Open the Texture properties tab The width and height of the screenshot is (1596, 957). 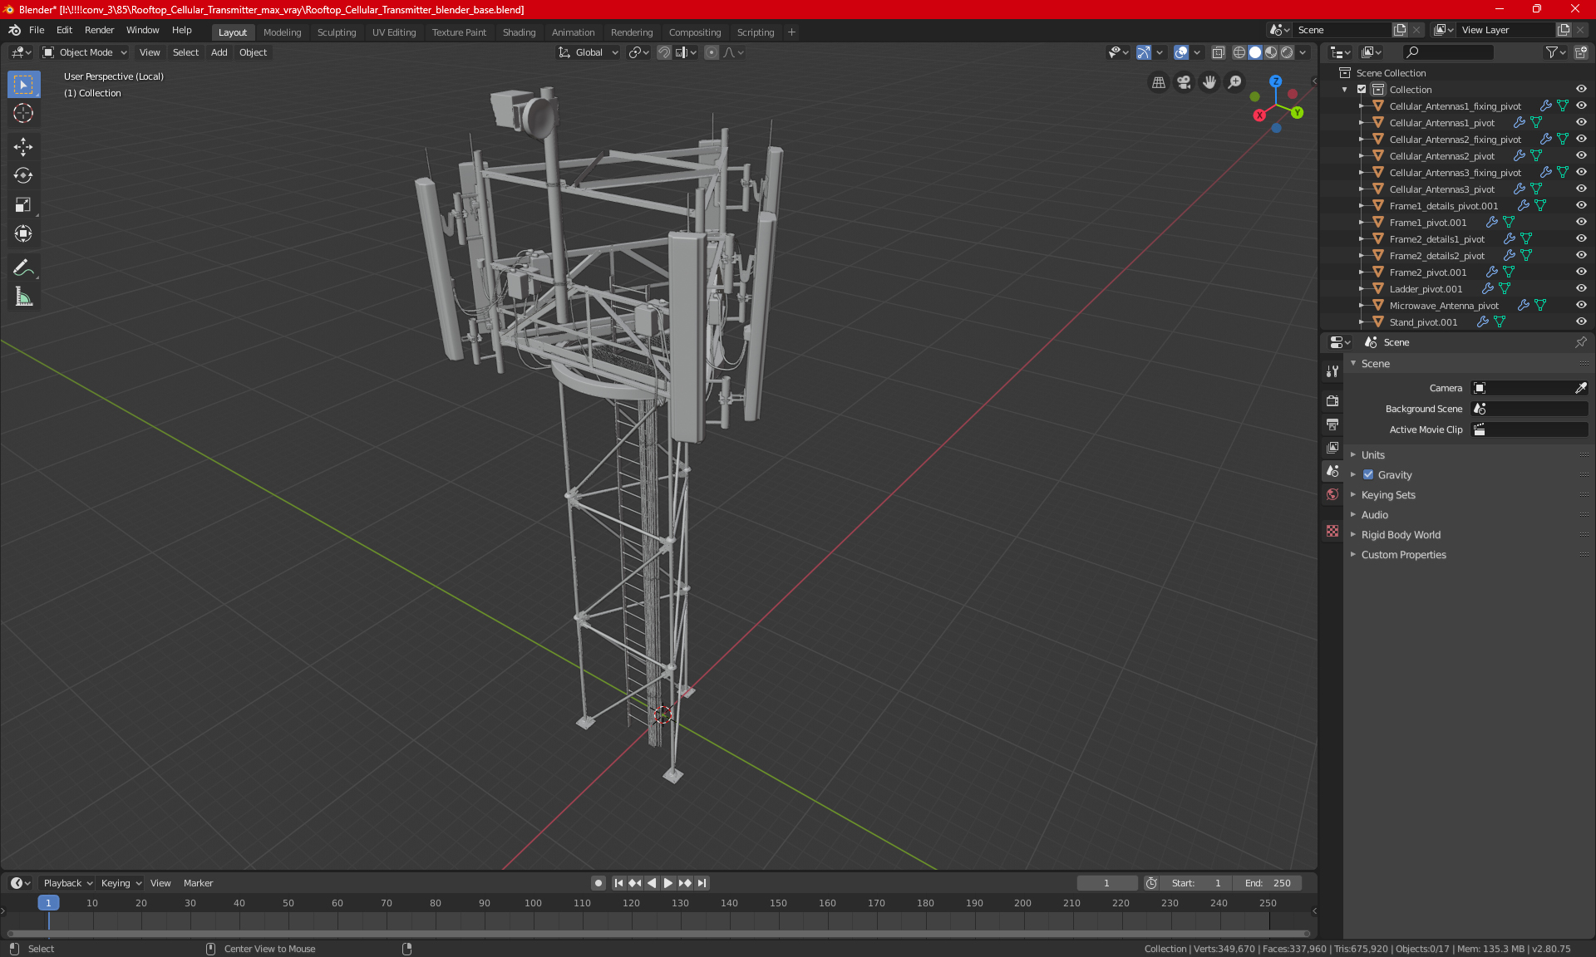[x=1332, y=531]
